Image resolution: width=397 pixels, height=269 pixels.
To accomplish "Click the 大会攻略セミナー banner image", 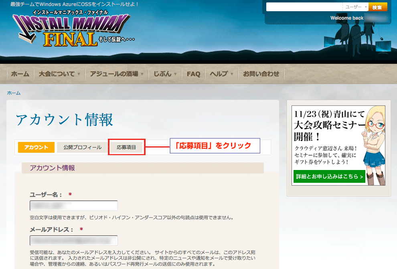I will 338,146.
